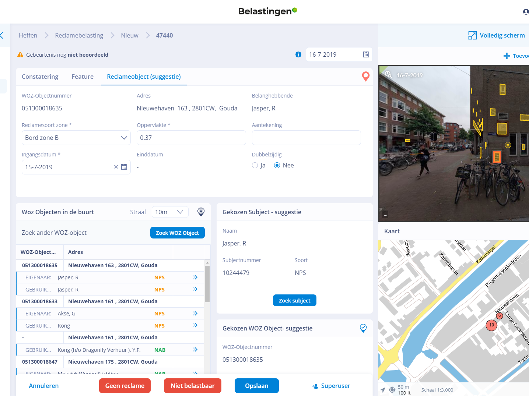The height and width of the screenshot is (396, 529).
Task: Open EIGENAAR Akse, G row arrow
Action: 195,313
